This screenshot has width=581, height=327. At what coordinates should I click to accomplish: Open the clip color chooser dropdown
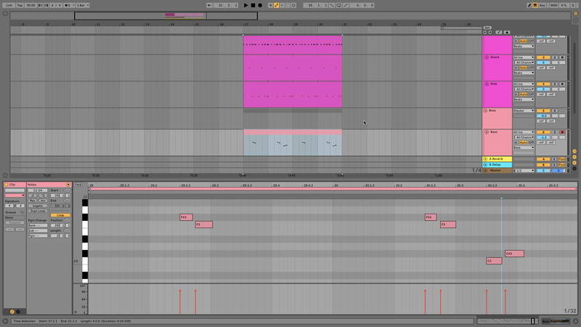15,195
